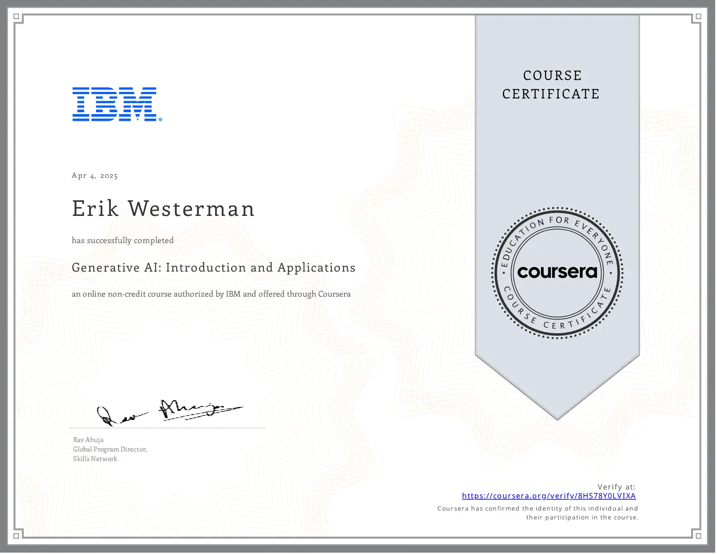Screen dimensions: 717x554
Task: Click the "Verify at:" label
Action: (x=616, y=487)
